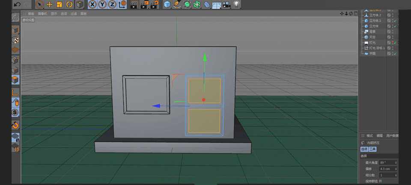
Task: Select the Rotate tool
Action: point(69,5)
